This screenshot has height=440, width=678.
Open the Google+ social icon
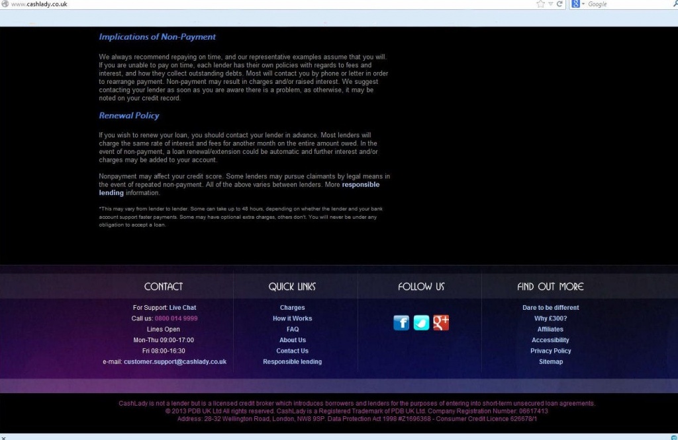(x=441, y=322)
